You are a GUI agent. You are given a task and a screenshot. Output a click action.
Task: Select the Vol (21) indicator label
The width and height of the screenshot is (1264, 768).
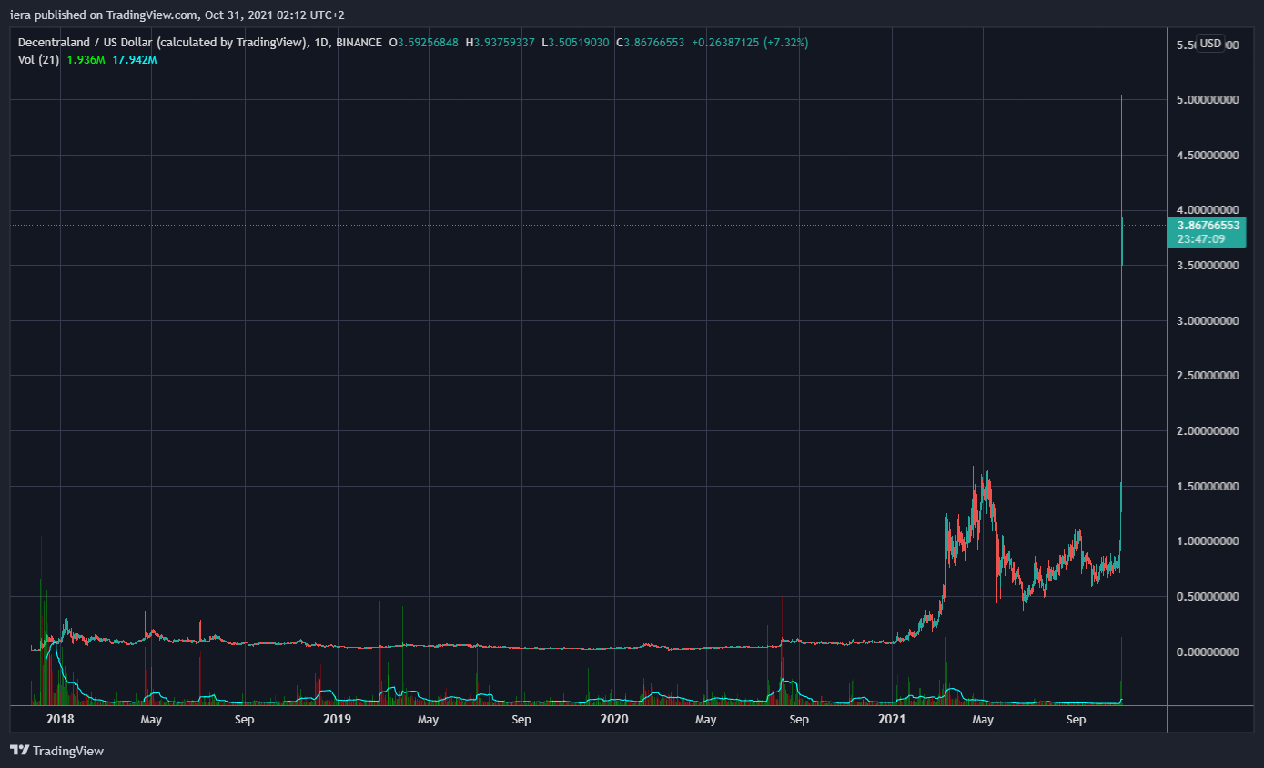pyautogui.click(x=38, y=59)
